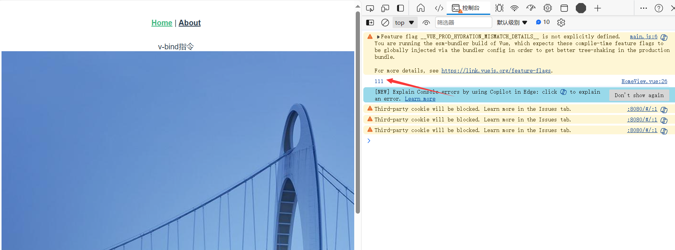The image size is (675, 250).
Task: Open console settings gear icon
Action: tap(561, 22)
